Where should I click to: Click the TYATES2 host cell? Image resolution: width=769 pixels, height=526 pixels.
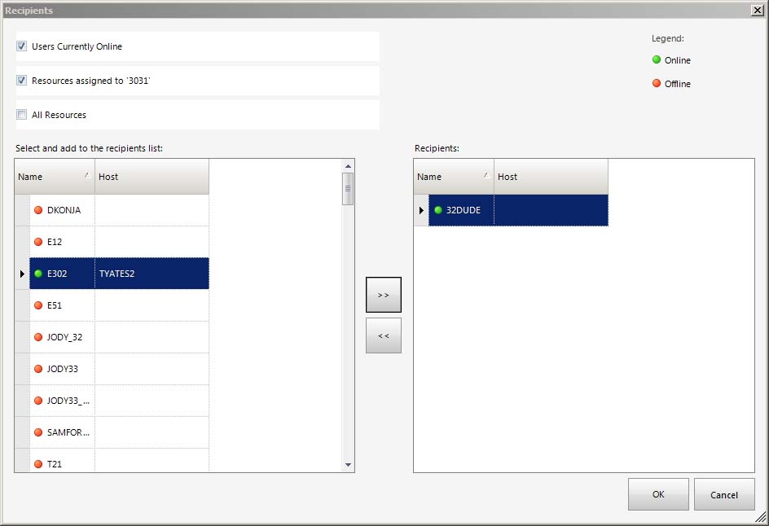[152, 274]
